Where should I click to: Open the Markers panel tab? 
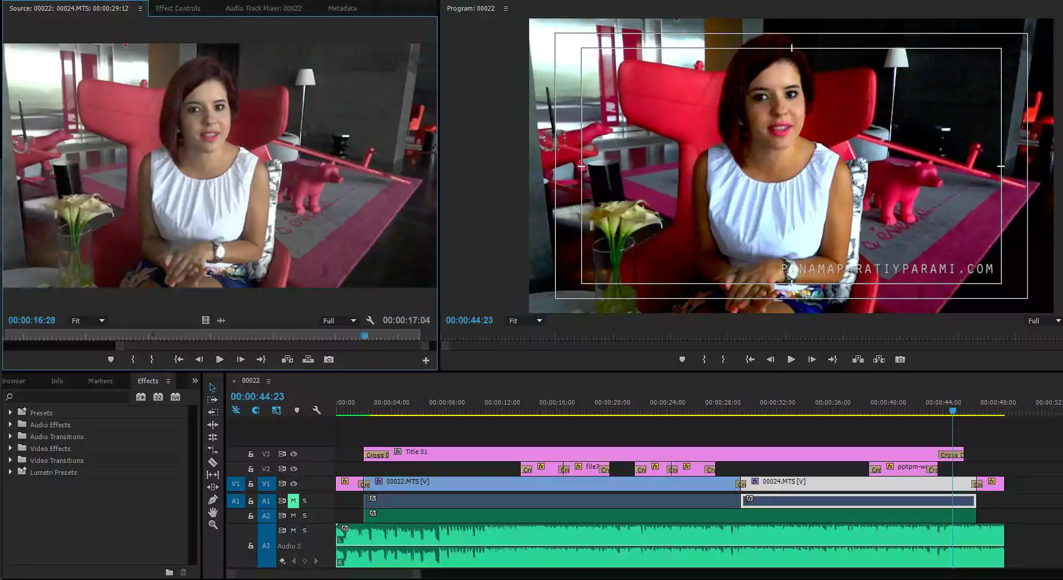100,381
